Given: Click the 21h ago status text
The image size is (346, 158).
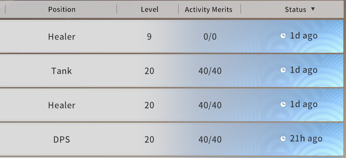Looking at the screenshot, I should click(306, 139).
